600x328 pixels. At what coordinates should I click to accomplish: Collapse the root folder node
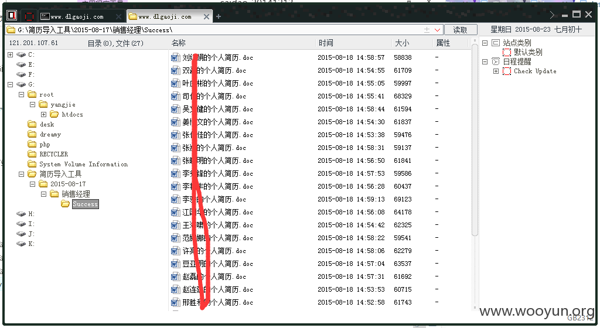pyautogui.click(x=22, y=94)
